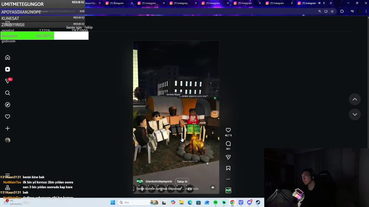Open the Explore compass icon
The image size is (369, 207).
(x=7, y=105)
